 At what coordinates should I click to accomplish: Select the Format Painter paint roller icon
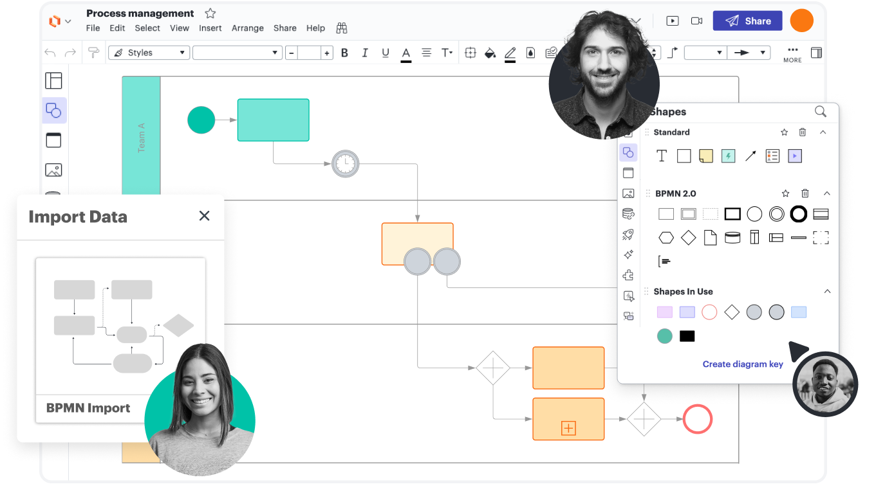(x=94, y=53)
